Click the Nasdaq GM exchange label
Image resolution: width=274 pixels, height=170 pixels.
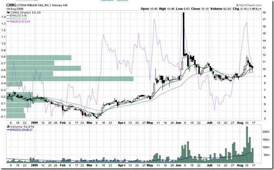(x=60, y=6)
